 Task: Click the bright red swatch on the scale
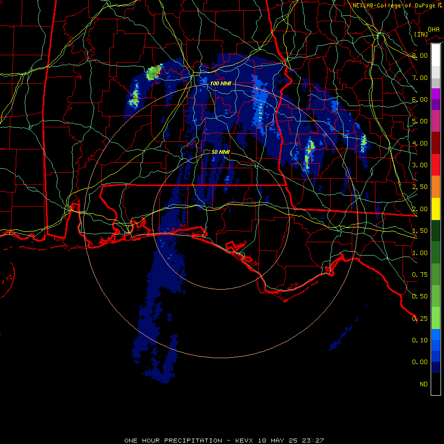(436, 165)
